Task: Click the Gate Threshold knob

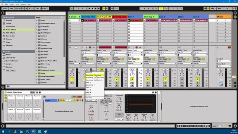Action: 119,99
